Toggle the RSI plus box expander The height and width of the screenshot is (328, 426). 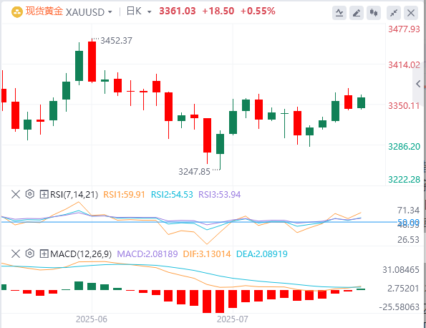click(44, 194)
